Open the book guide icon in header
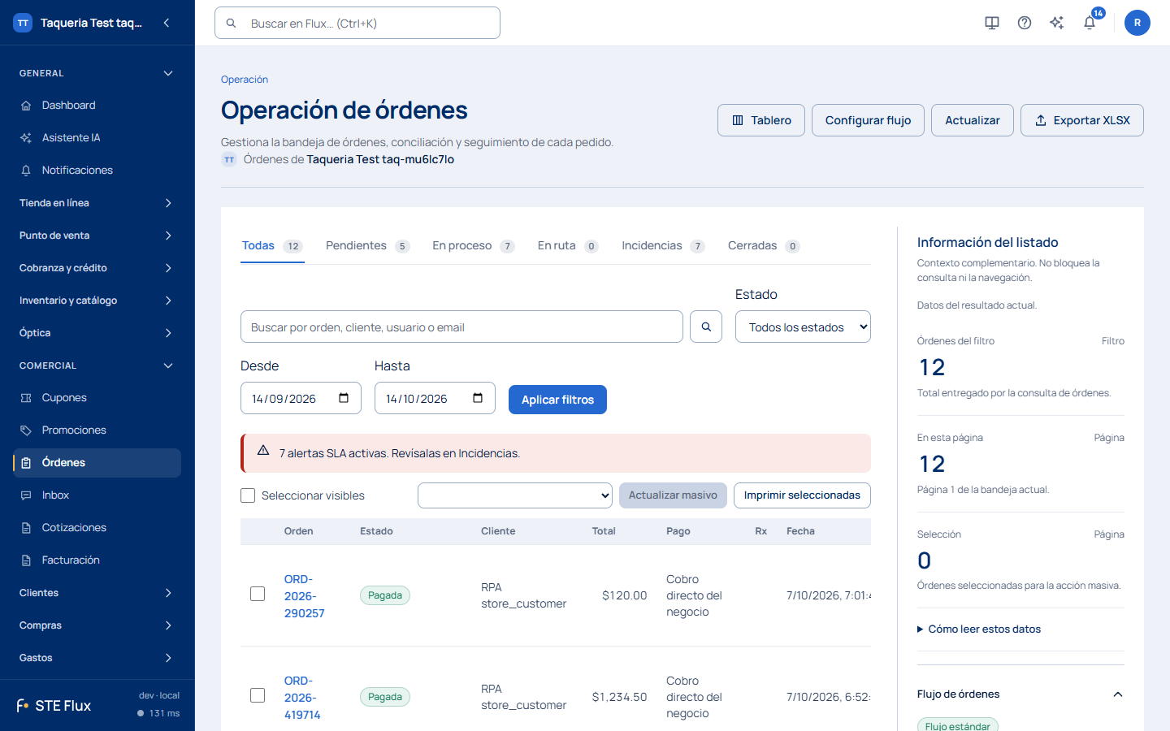The height and width of the screenshot is (731, 1170). point(992,23)
